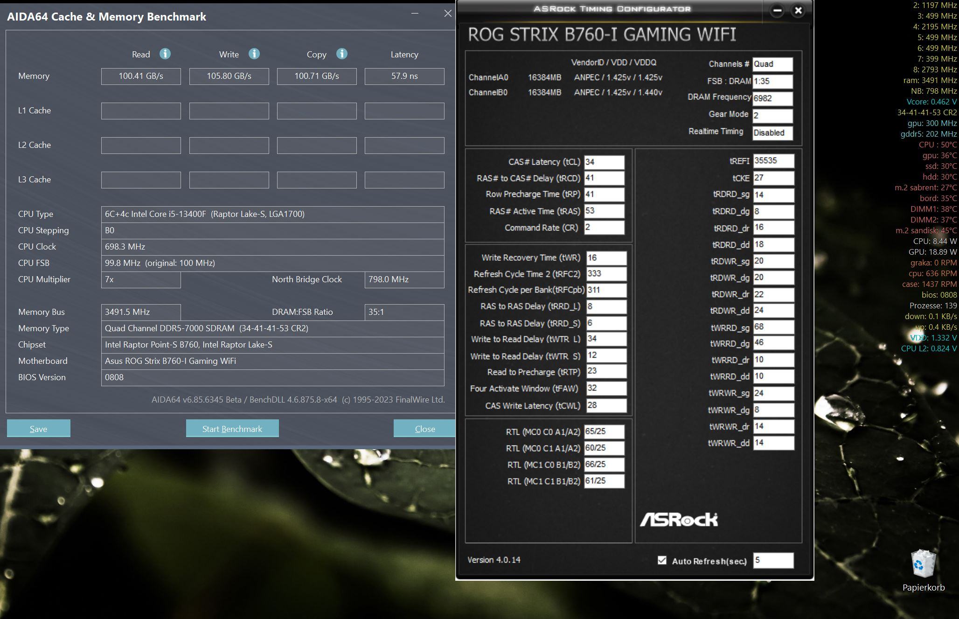
Task: Click the ChannelB0 ANPEC voltage entry
Action: tap(618, 92)
